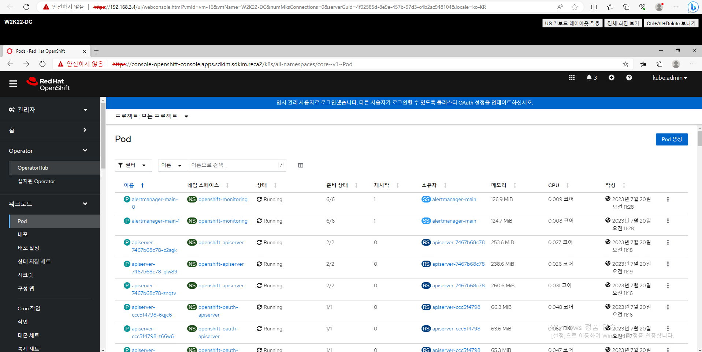
Task: Open the manage columns icon
Action: pyautogui.click(x=301, y=165)
